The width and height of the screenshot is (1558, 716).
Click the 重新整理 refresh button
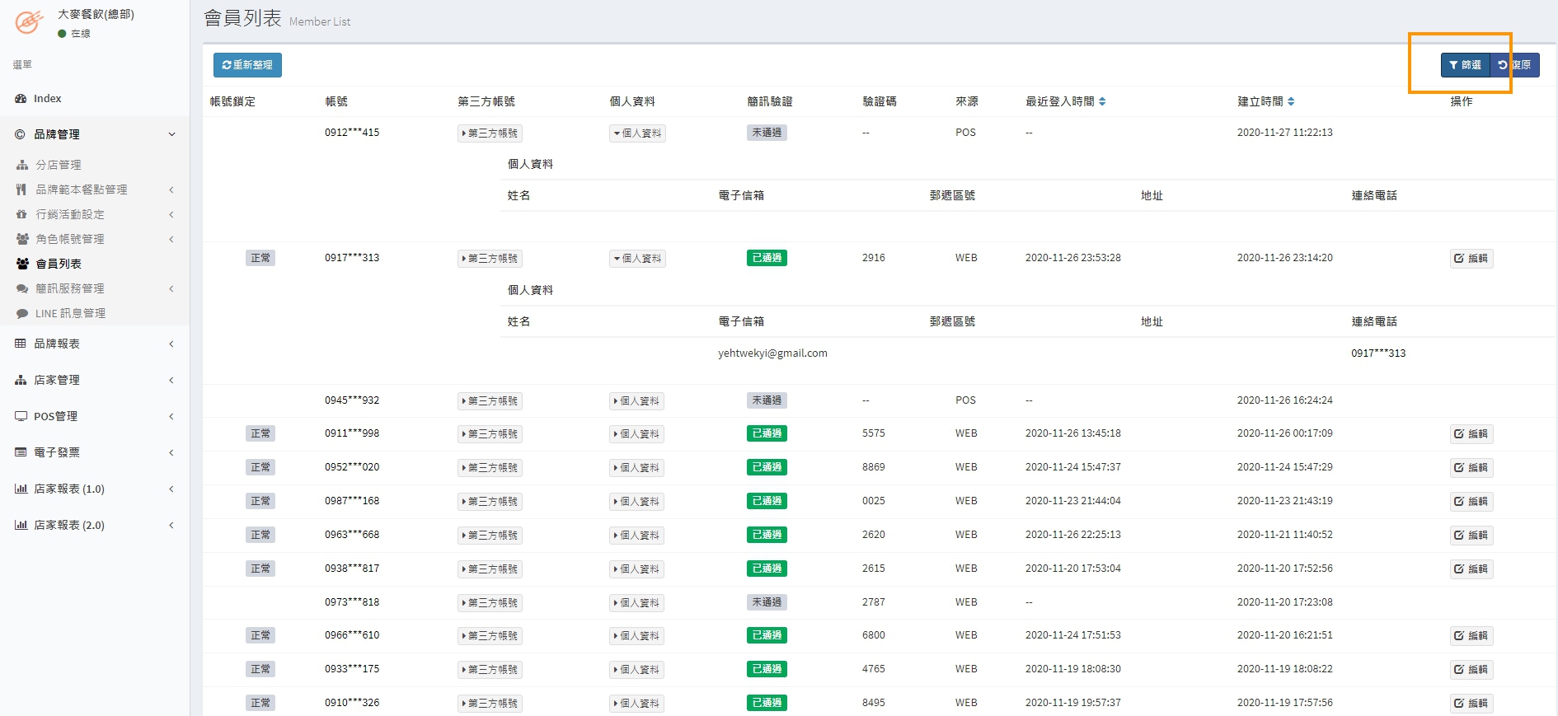[247, 65]
